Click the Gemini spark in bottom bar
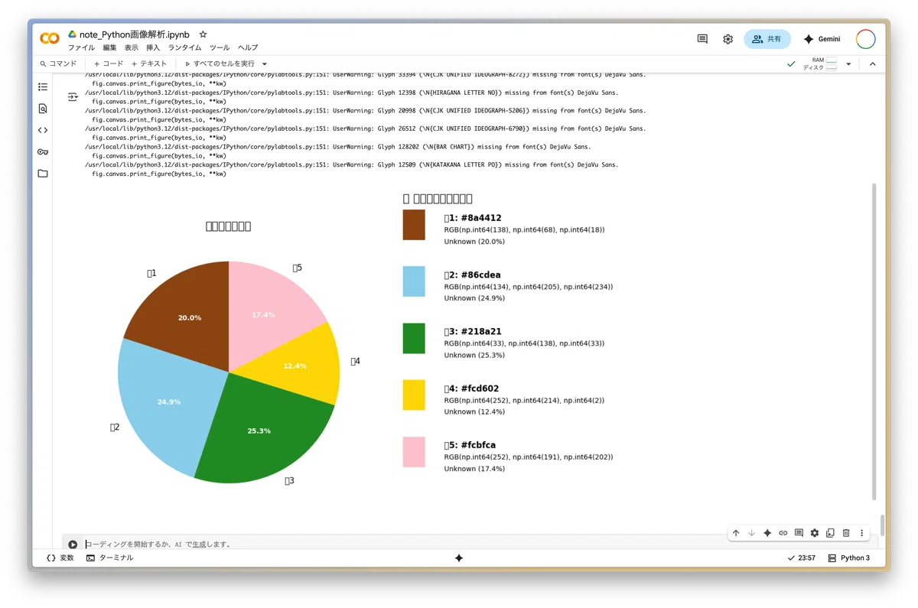This screenshot has height=608, width=918. point(459,558)
